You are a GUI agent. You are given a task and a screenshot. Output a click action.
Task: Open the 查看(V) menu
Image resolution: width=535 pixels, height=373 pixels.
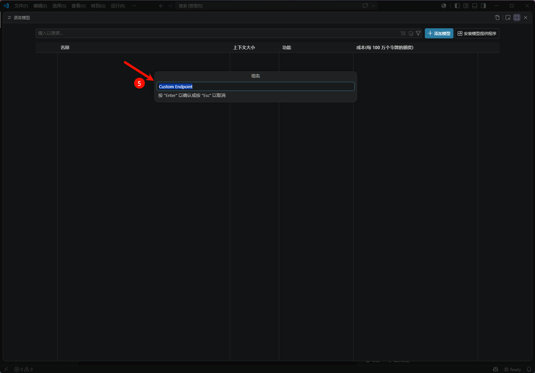[78, 6]
